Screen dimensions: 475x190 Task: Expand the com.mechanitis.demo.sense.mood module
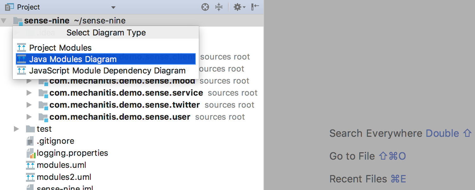pos(29,81)
